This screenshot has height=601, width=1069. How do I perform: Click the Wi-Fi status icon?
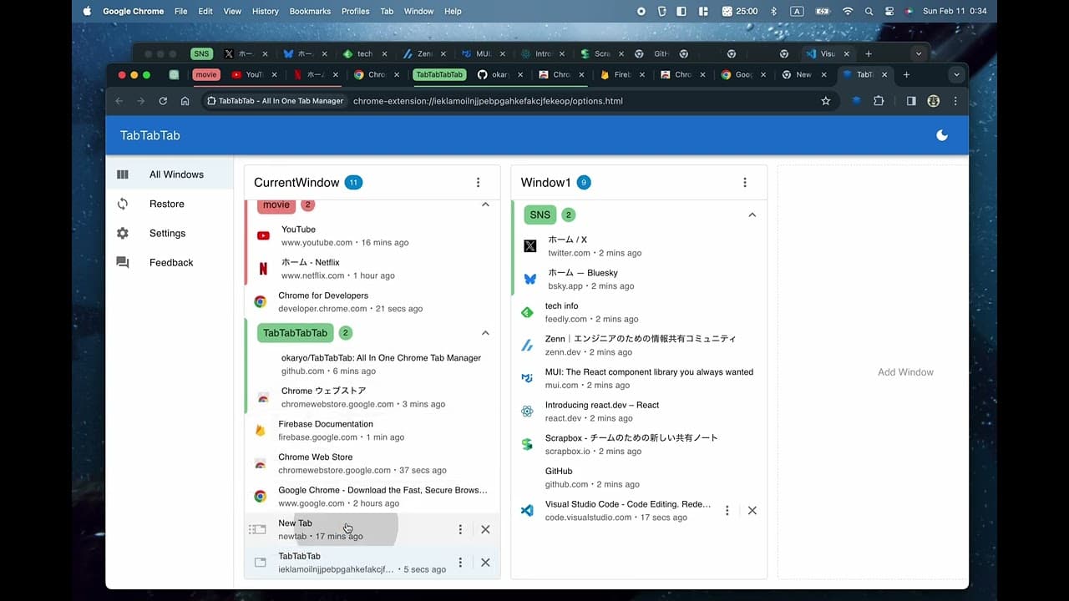coord(848,11)
